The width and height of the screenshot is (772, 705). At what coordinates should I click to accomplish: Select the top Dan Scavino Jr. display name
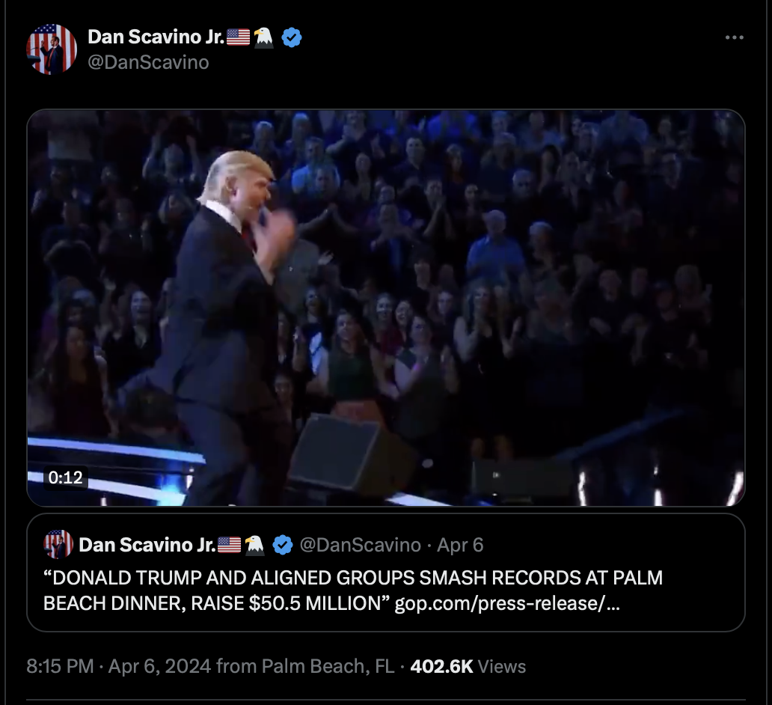tap(156, 37)
